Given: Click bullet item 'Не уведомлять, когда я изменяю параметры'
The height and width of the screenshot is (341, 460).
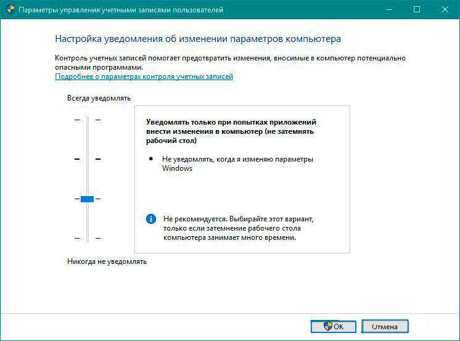Looking at the screenshot, I should tap(237, 159).
